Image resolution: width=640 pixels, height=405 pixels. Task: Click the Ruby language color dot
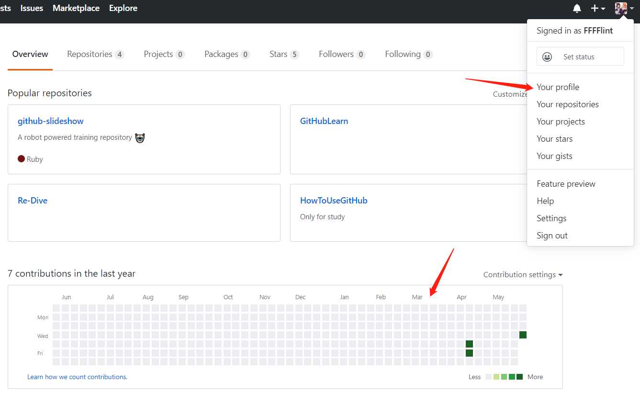pos(21,158)
